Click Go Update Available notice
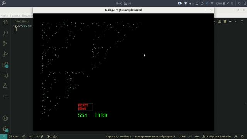Viewport: 247px width, 139px height. [217, 136]
